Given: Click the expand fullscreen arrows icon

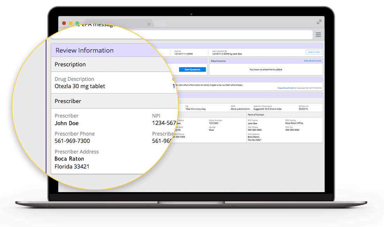Looking at the screenshot, I should pyautogui.click(x=319, y=22).
